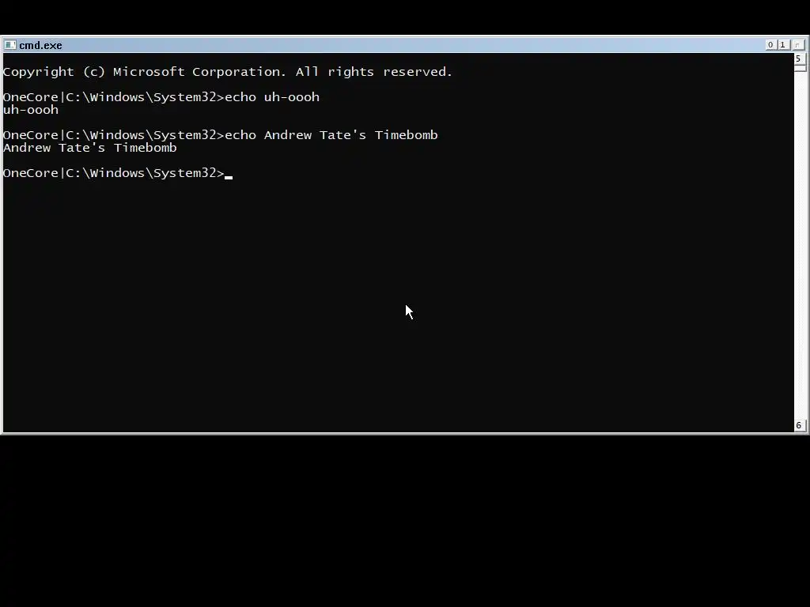Click the "1" maximize button in the title bar
810x607 pixels.
783,45
